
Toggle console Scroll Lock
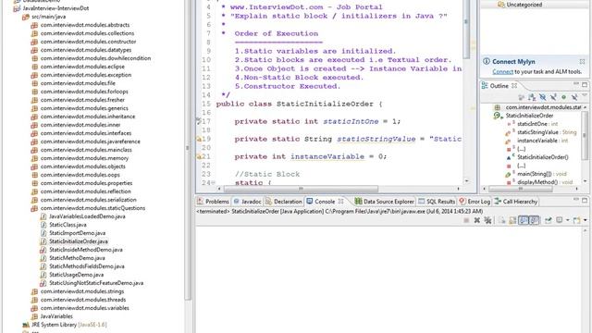(512, 220)
